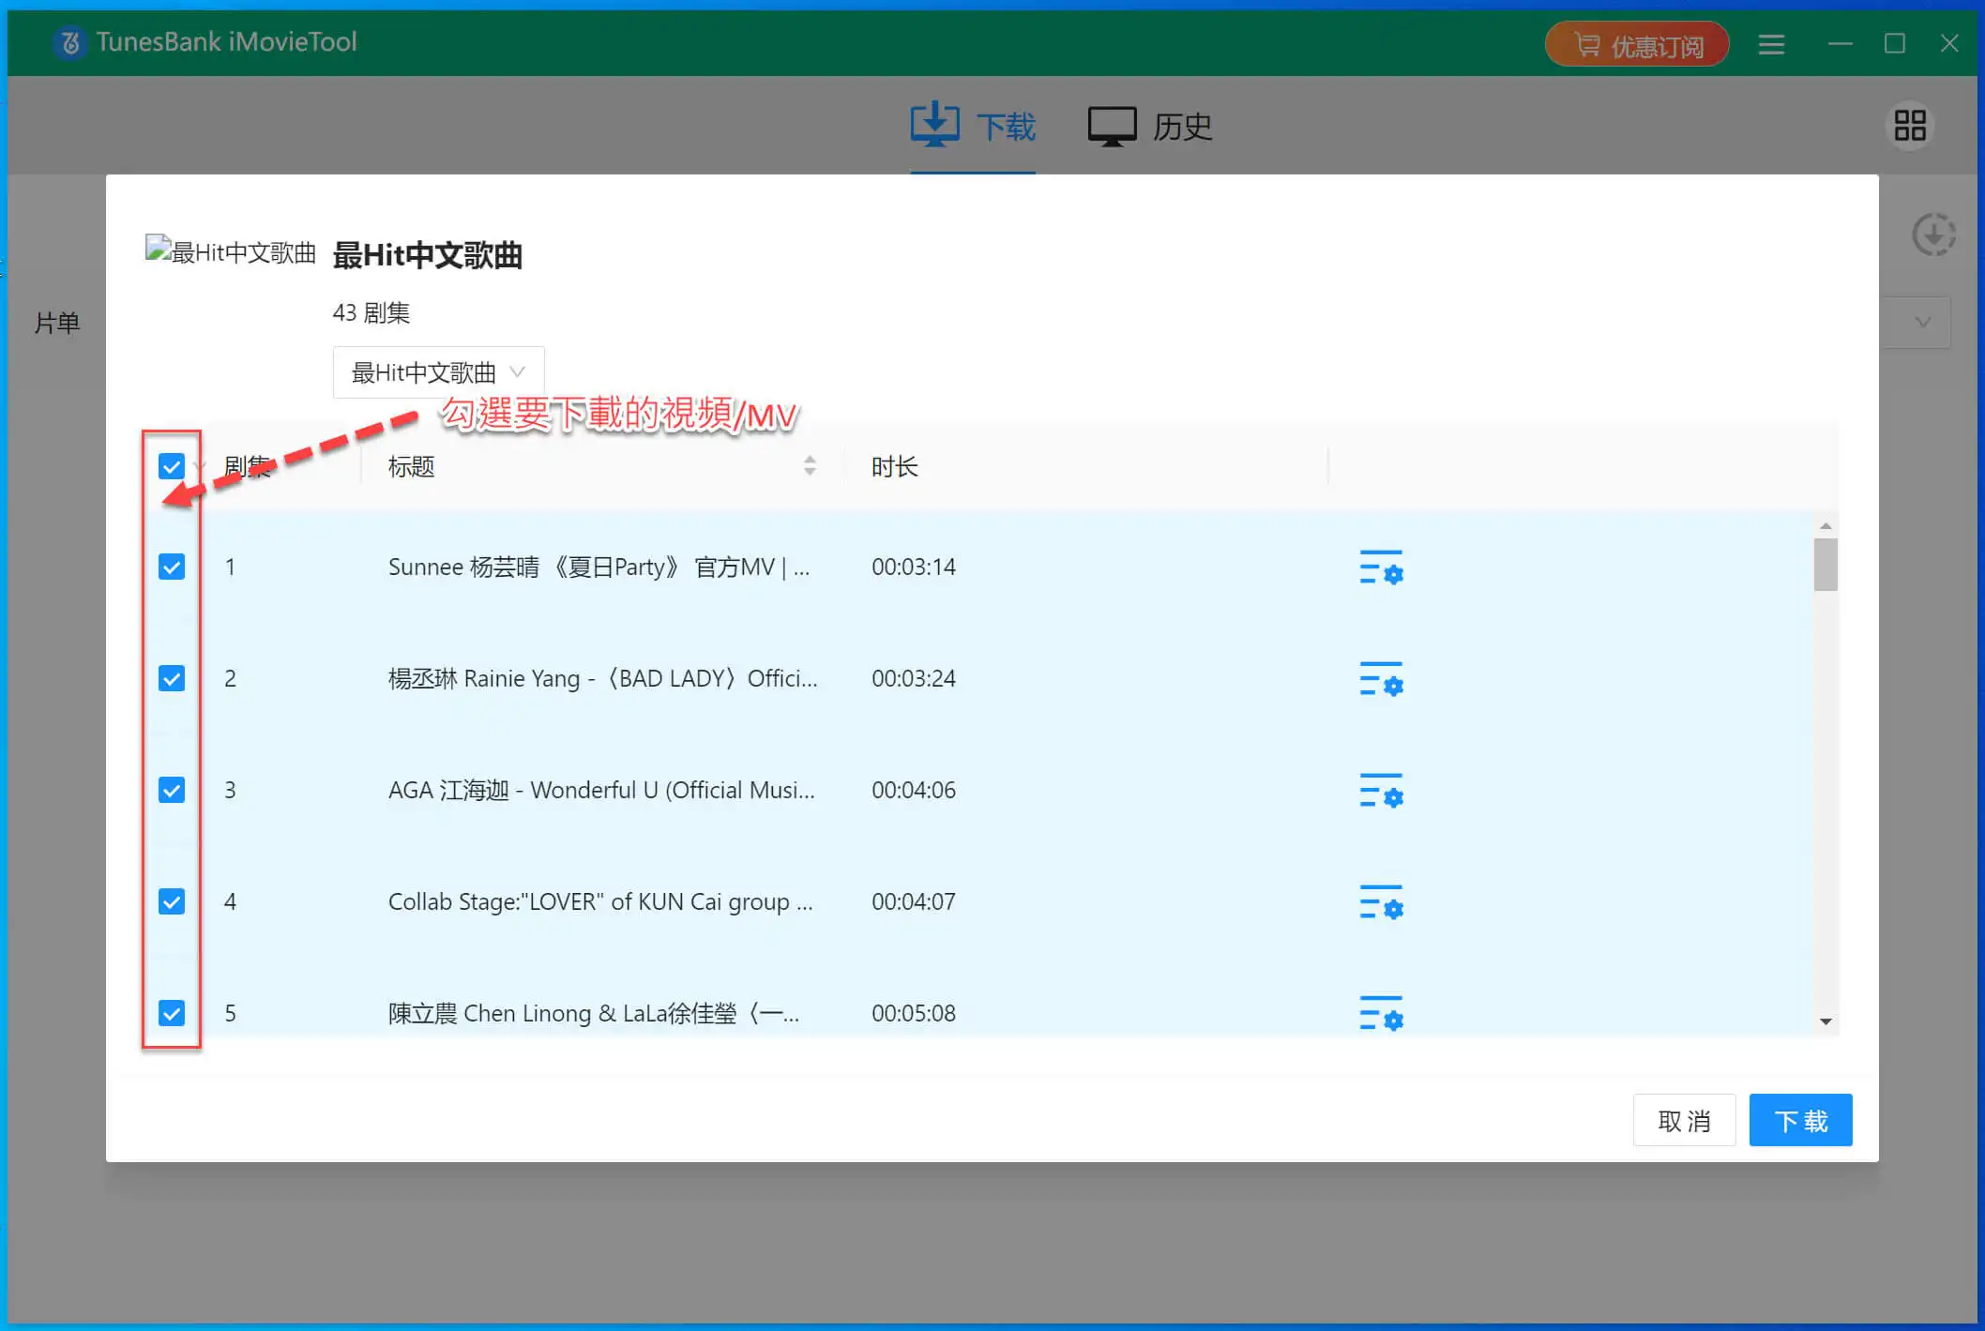The height and width of the screenshot is (1331, 1985).
Task: Click the bold 最Hit中文歌曲 dialog title
Action: (x=428, y=254)
